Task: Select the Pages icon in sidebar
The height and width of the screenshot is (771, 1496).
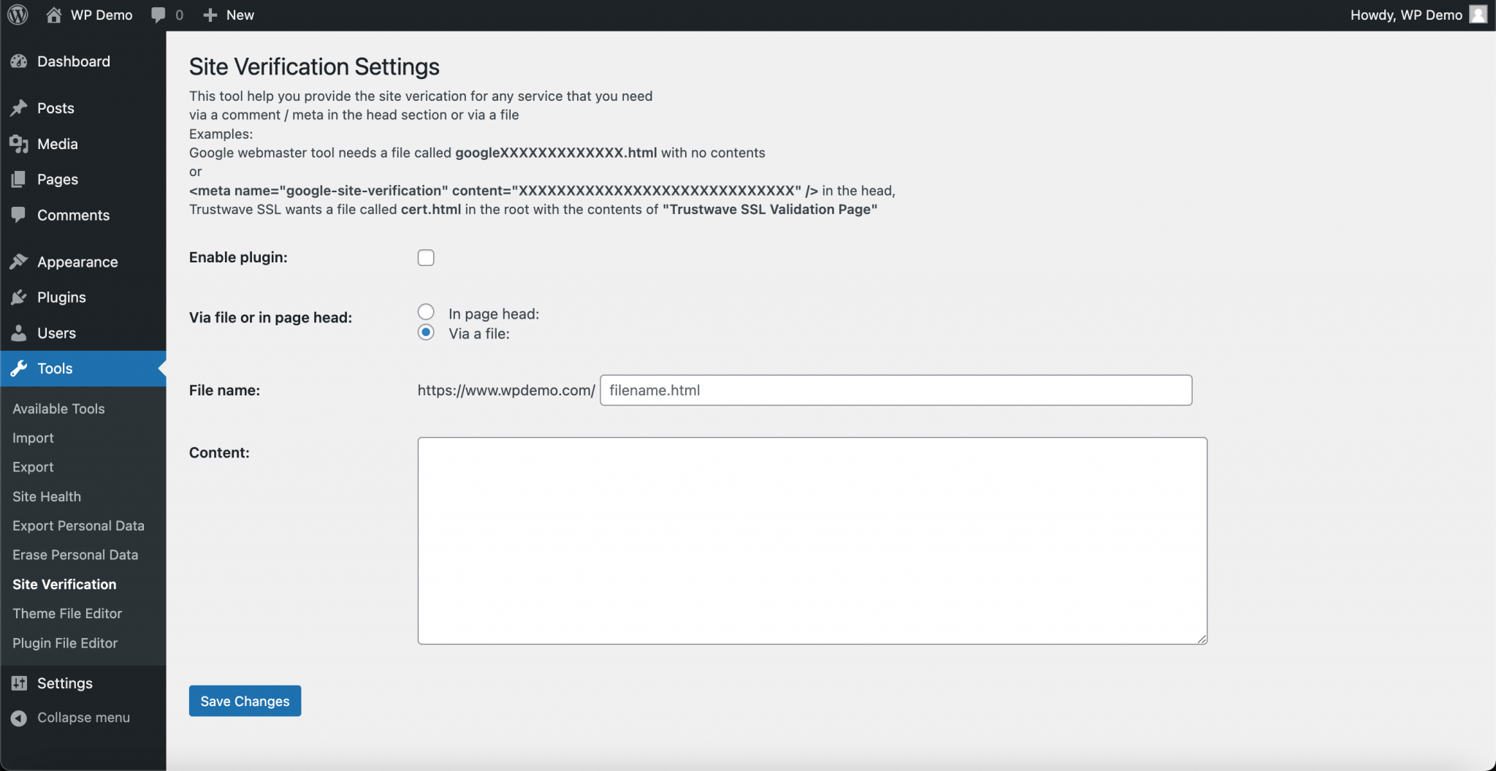Action: (x=18, y=179)
